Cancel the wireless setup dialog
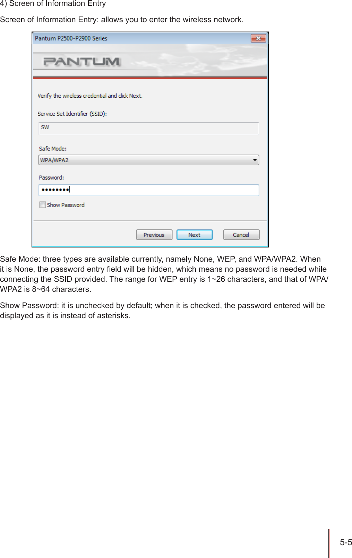The height and width of the screenshot is (558, 352). (241, 235)
